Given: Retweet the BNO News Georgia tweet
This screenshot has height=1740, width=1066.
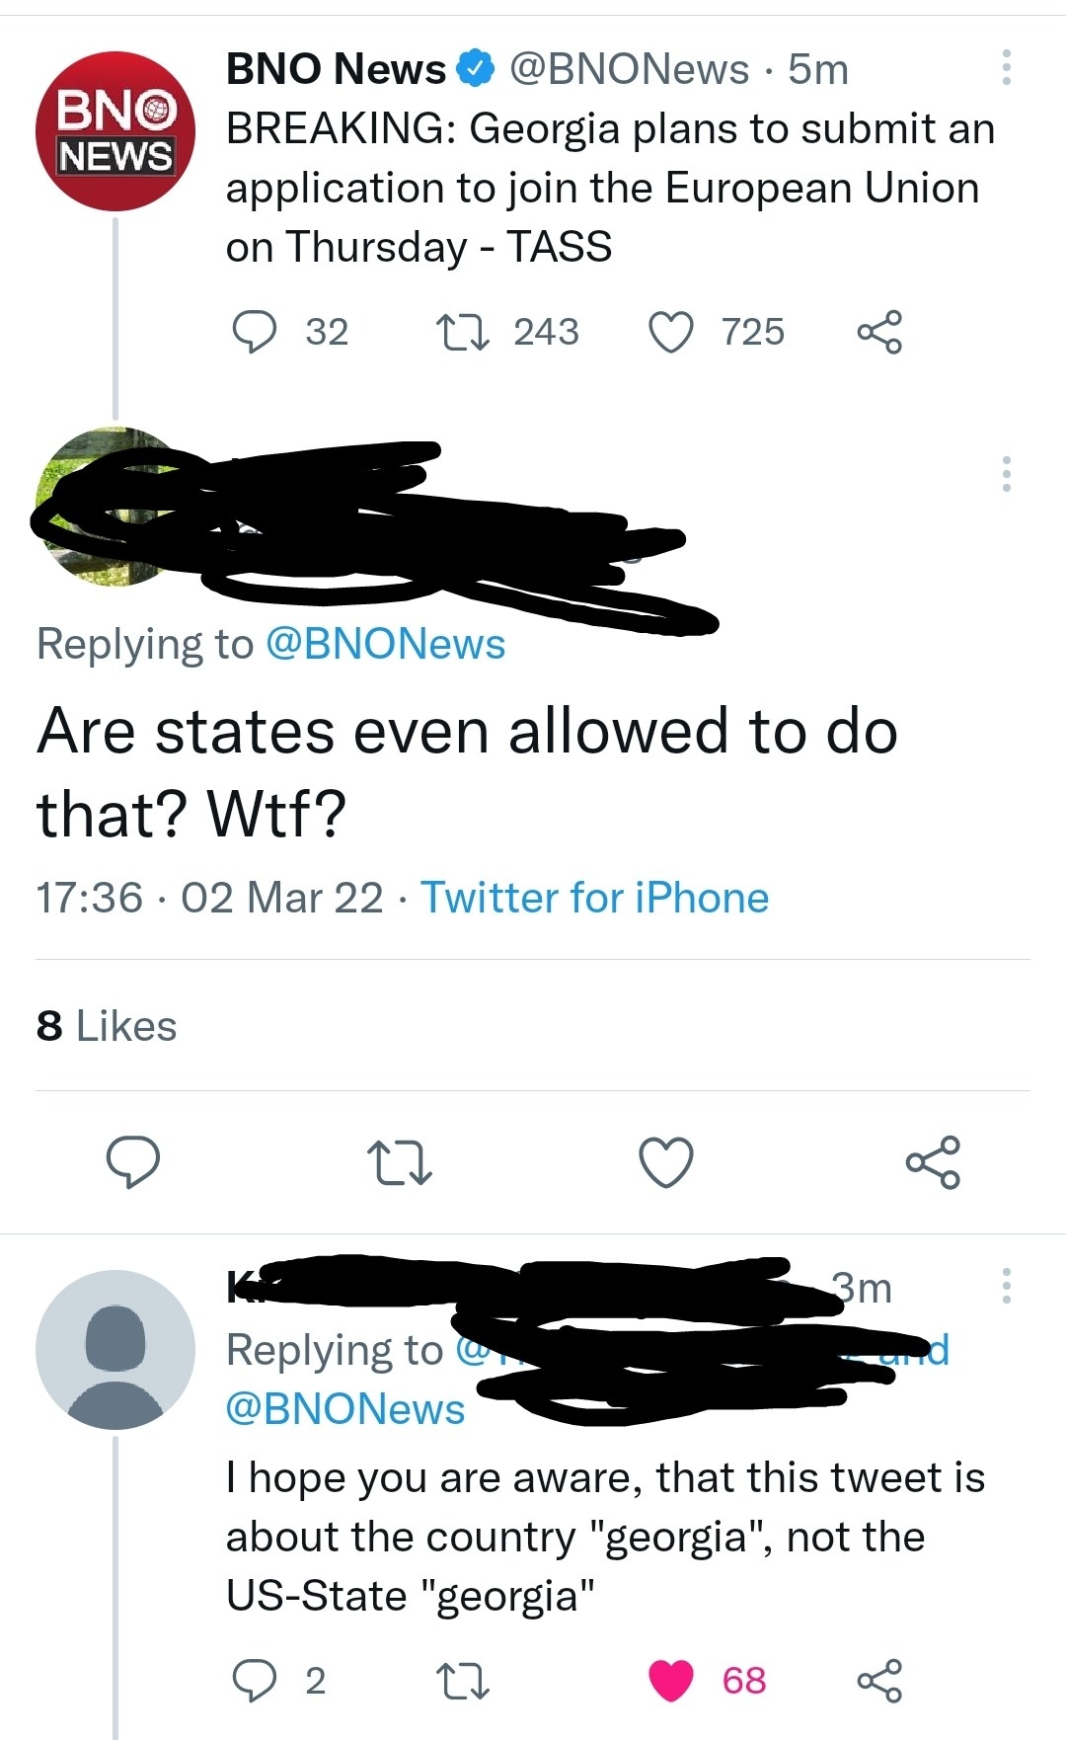Looking at the screenshot, I should click(x=463, y=332).
